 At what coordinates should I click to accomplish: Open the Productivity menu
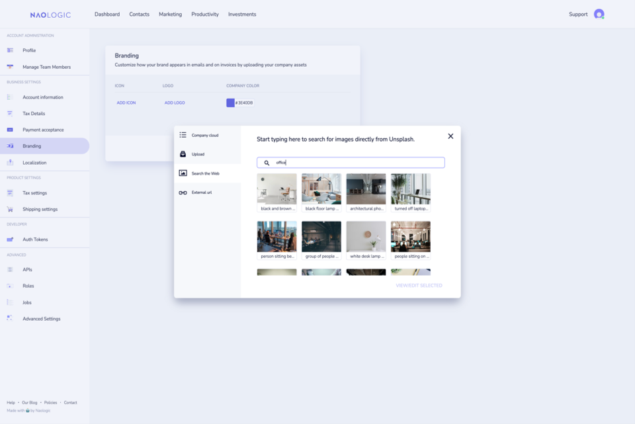click(205, 14)
